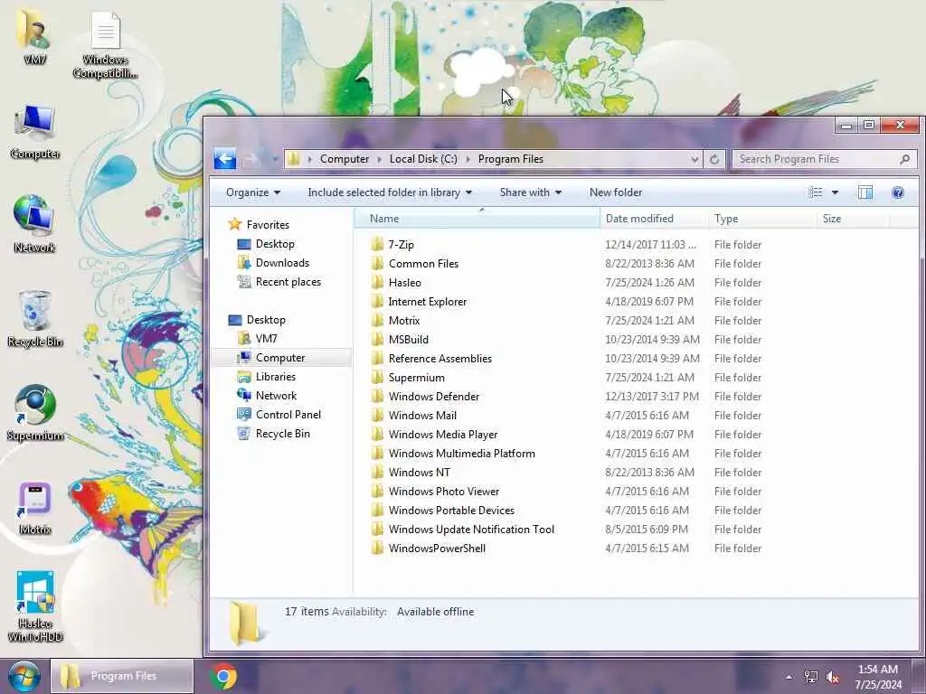Select Network in the navigation pane

click(x=276, y=396)
